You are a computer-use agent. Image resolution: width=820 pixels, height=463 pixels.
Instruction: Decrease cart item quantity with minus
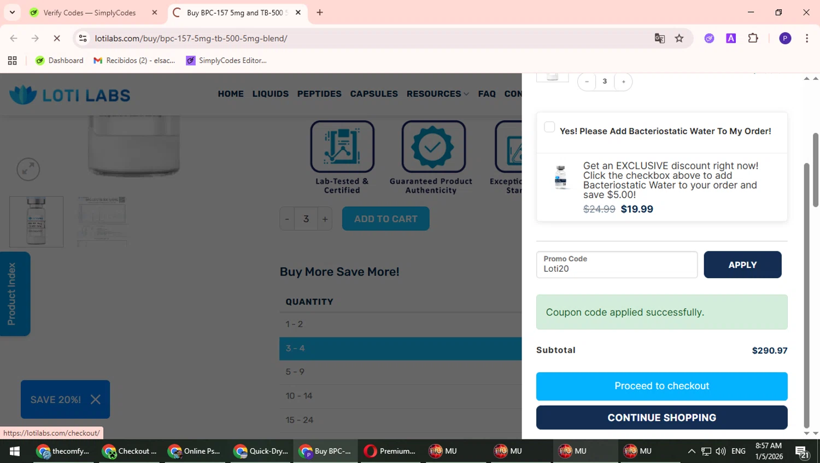(x=587, y=81)
